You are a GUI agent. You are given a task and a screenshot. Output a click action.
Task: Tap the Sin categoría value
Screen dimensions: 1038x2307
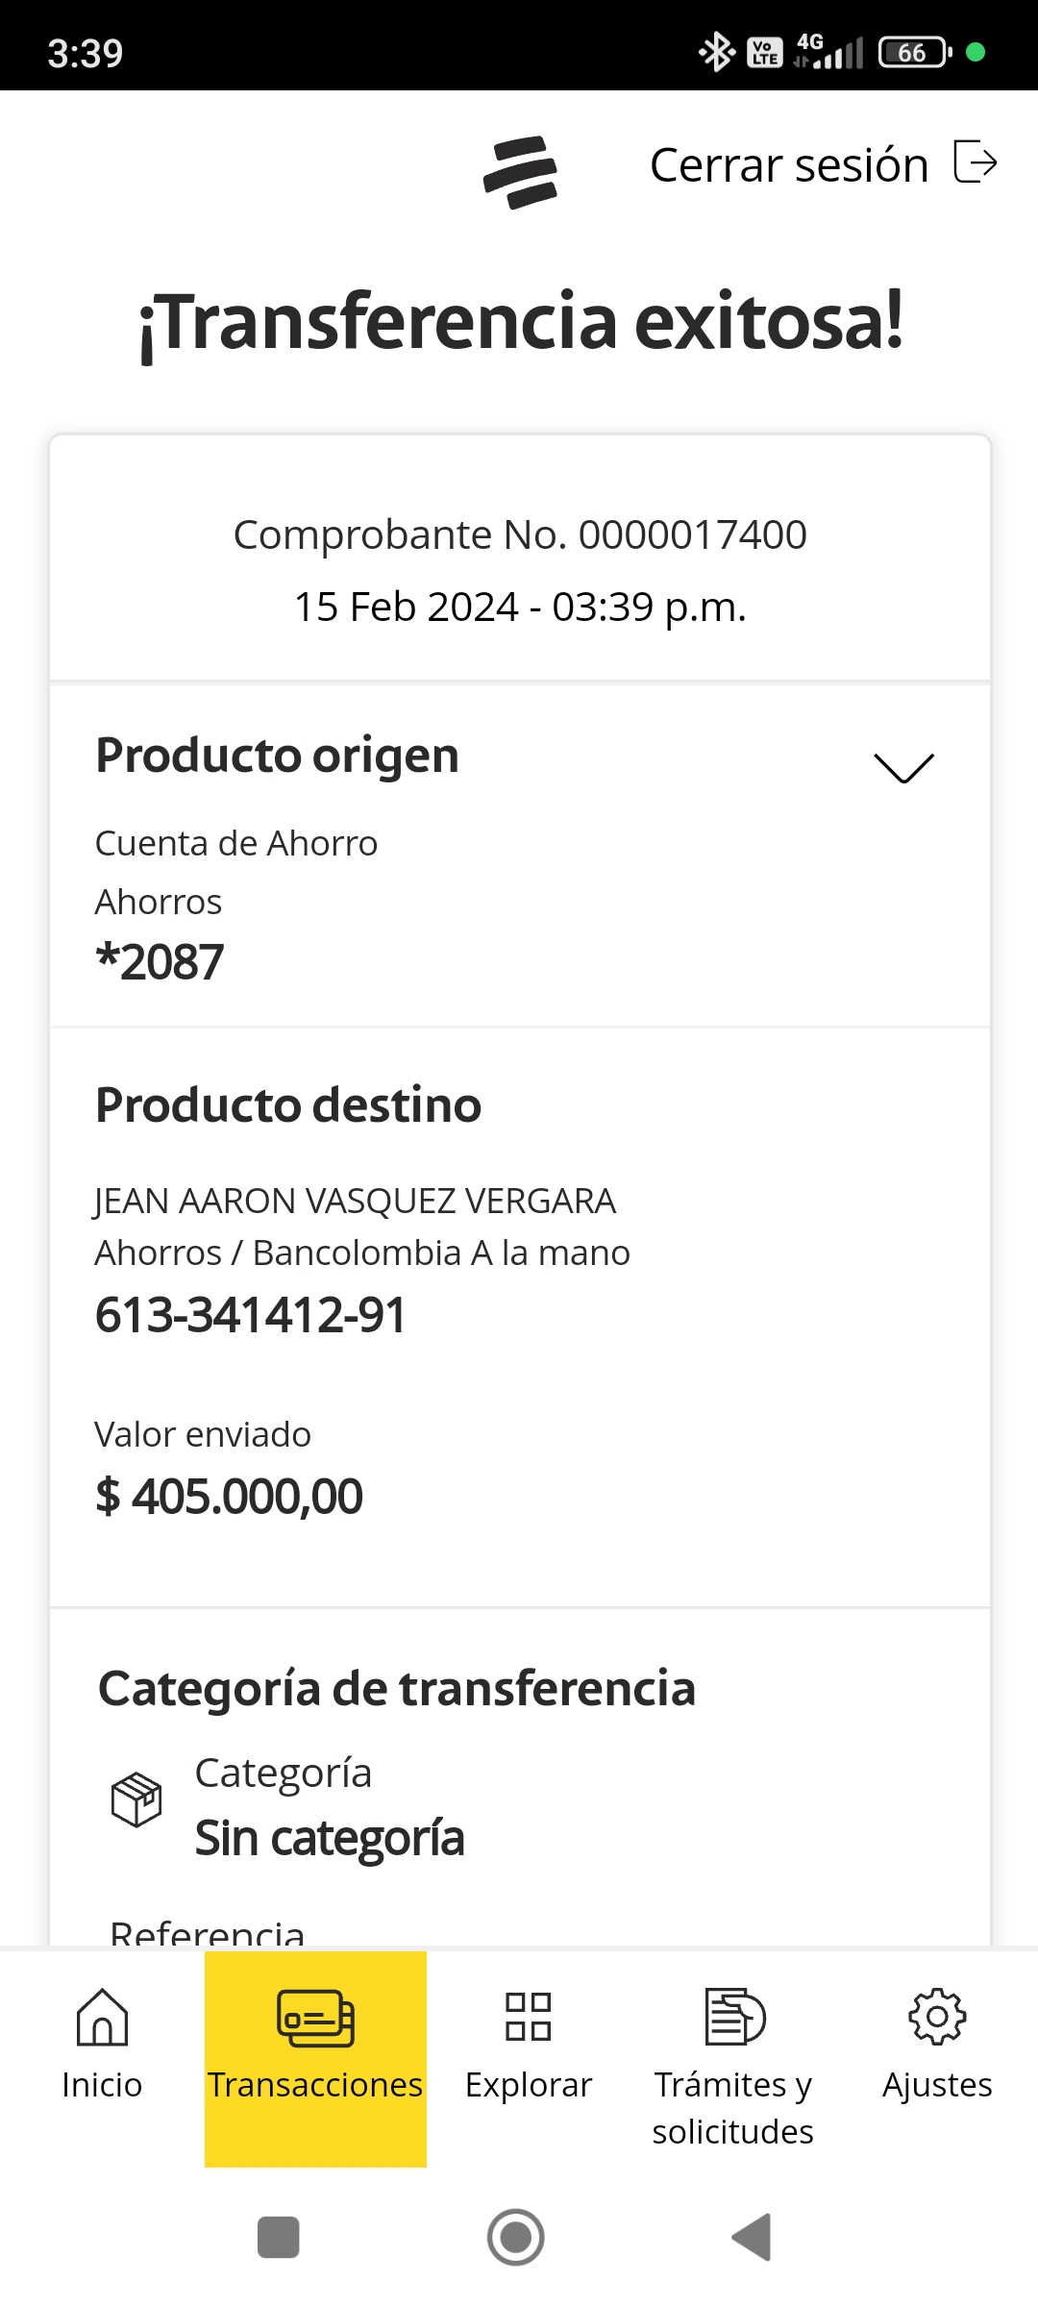click(330, 1838)
